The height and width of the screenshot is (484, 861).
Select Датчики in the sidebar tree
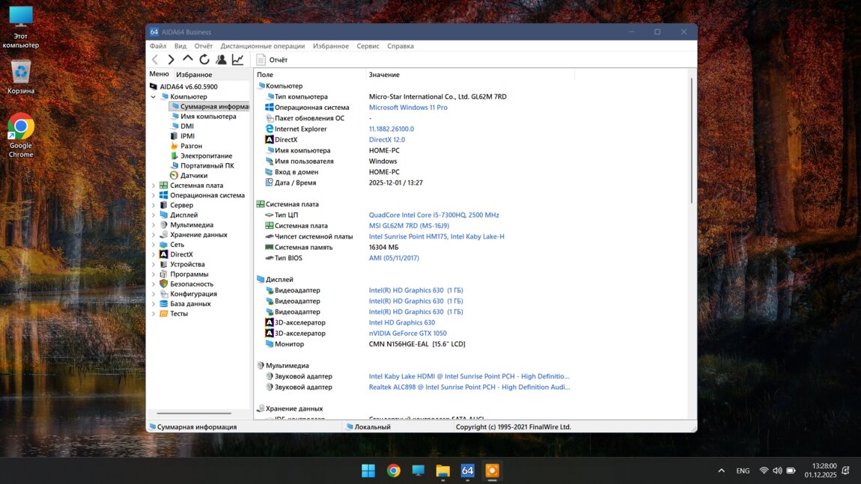(x=193, y=176)
